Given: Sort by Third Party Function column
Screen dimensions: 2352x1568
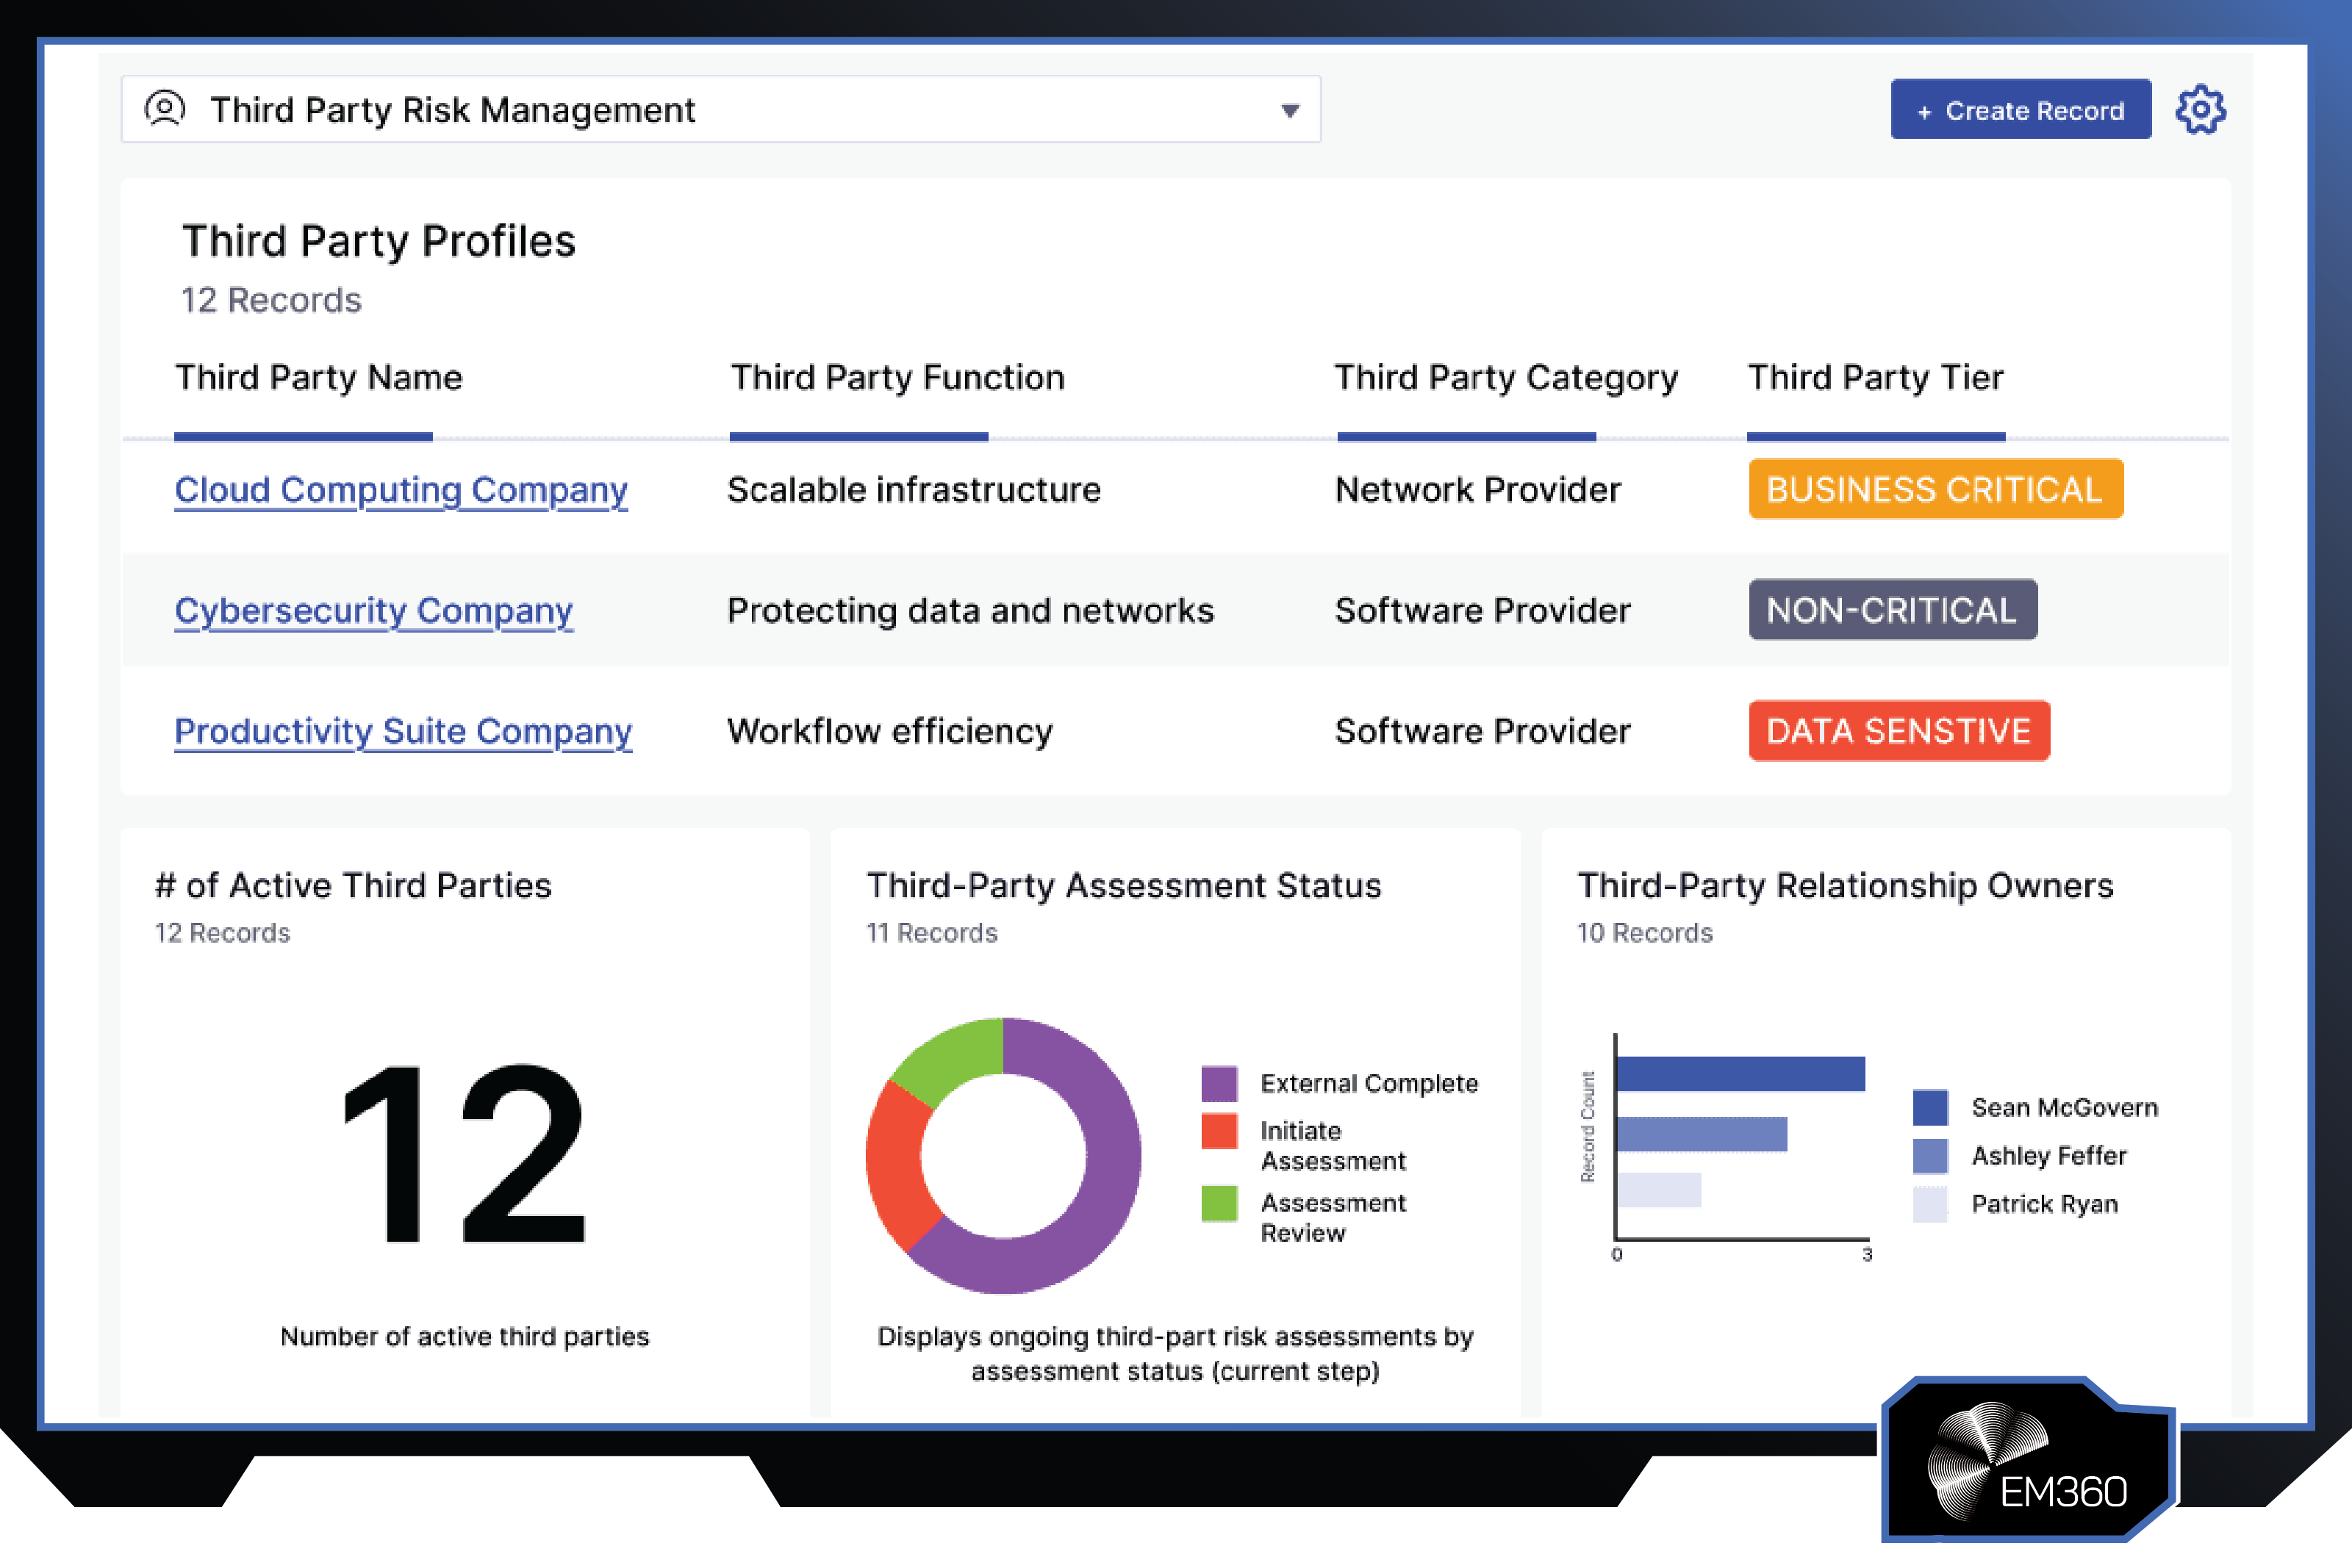Looking at the screenshot, I should click(898, 377).
